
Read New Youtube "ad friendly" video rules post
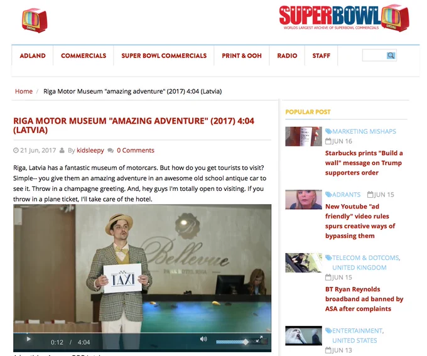click(360, 221)
